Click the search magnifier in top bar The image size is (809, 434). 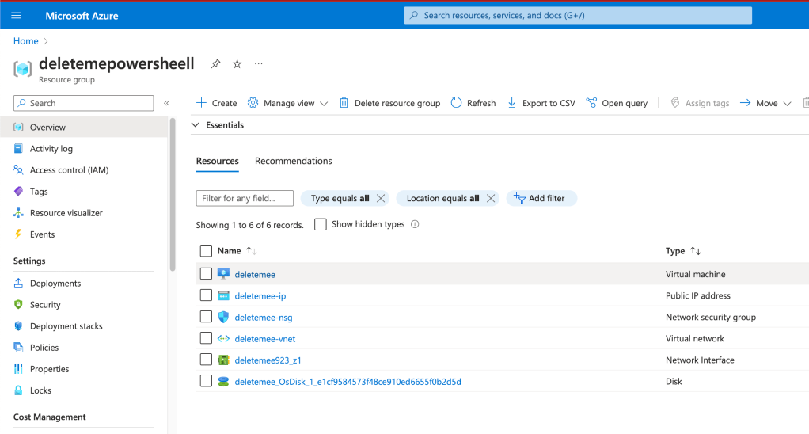(414, 16)
